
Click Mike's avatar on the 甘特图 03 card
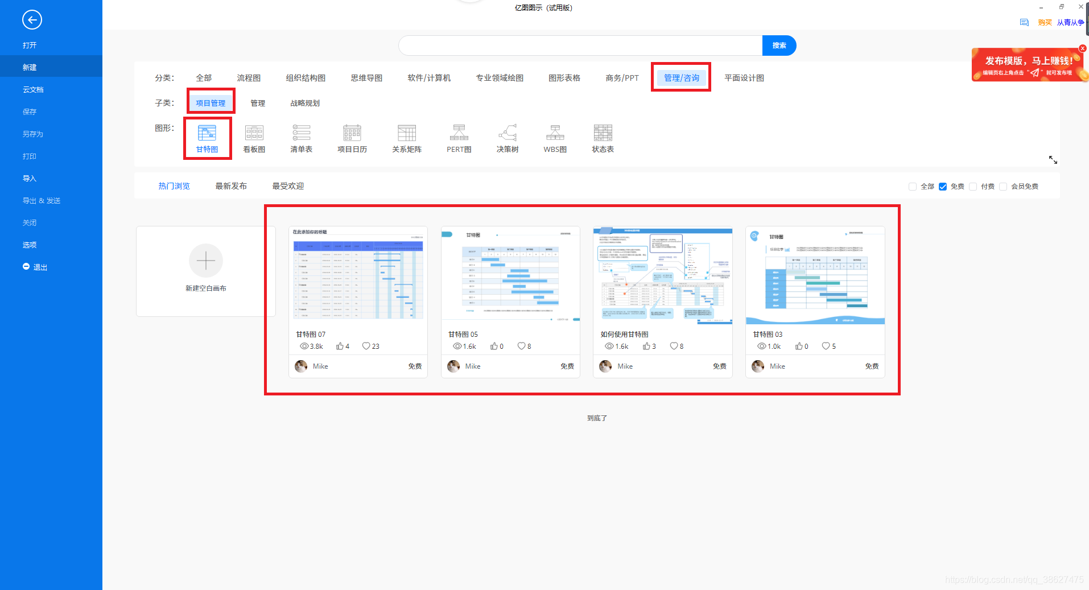point(758,366)
